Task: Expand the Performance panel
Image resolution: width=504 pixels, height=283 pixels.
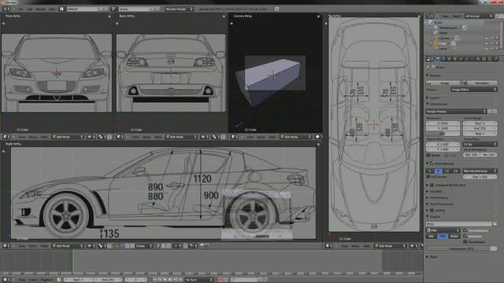Action: pos(439,197)
